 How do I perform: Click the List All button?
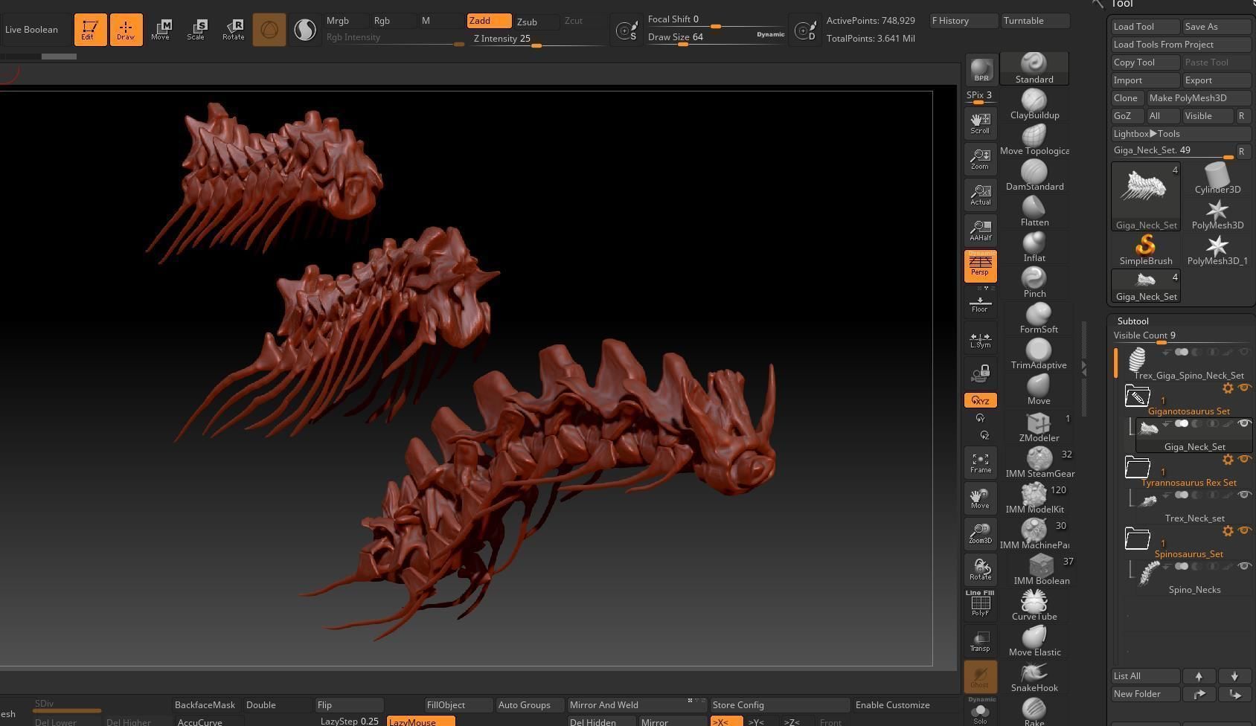coord(1145,676)
